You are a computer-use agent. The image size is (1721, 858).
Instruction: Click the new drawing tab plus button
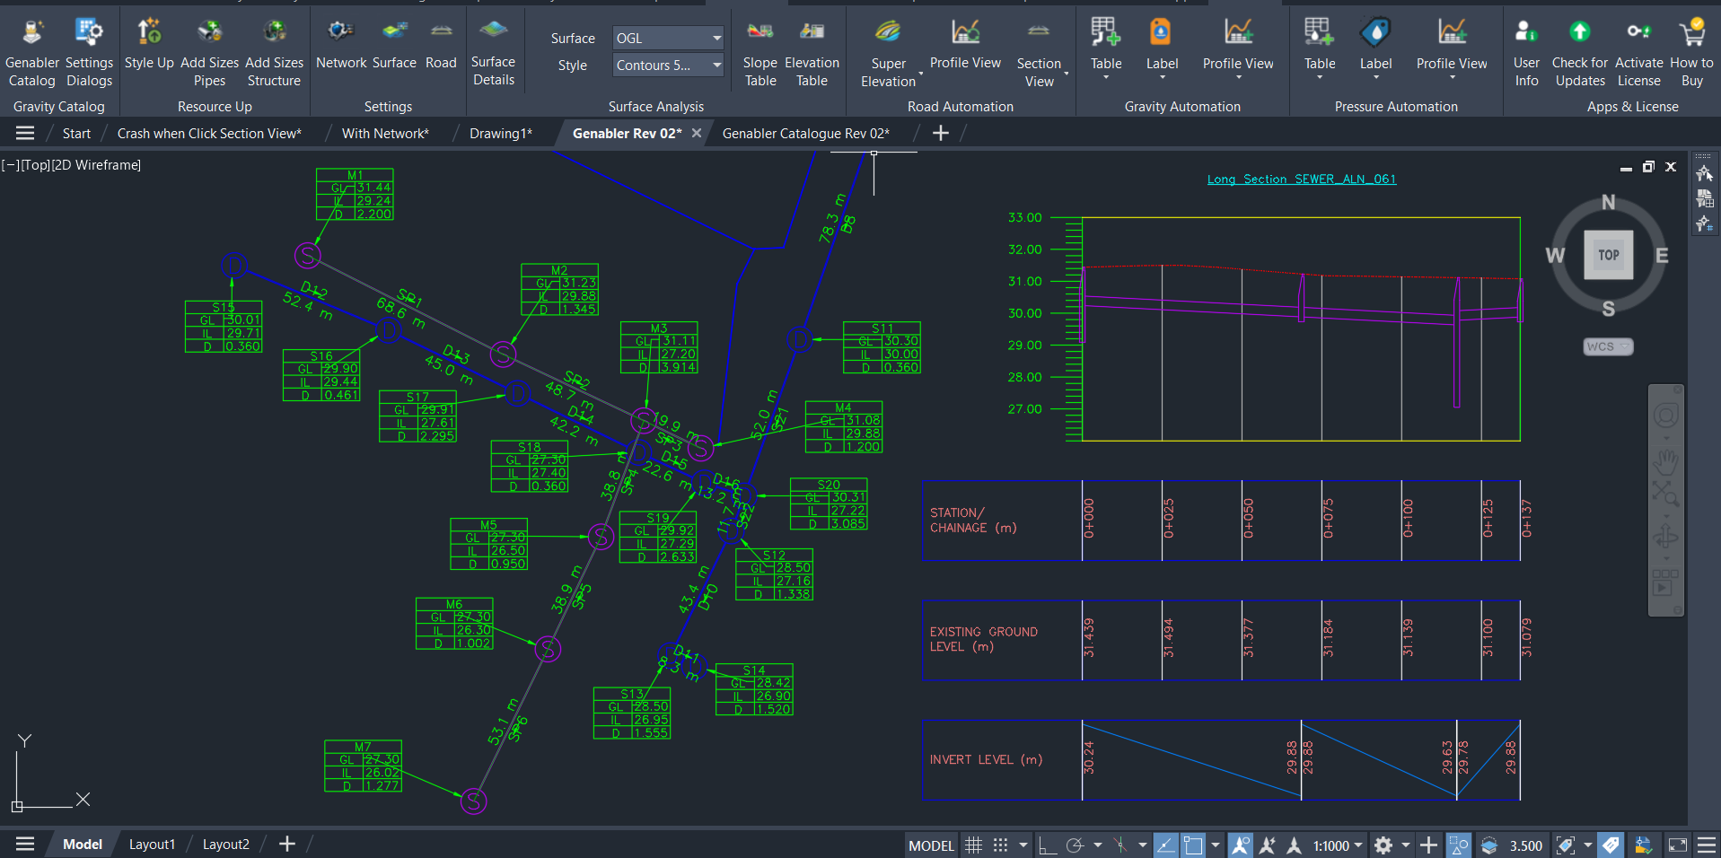pos(940,134)
